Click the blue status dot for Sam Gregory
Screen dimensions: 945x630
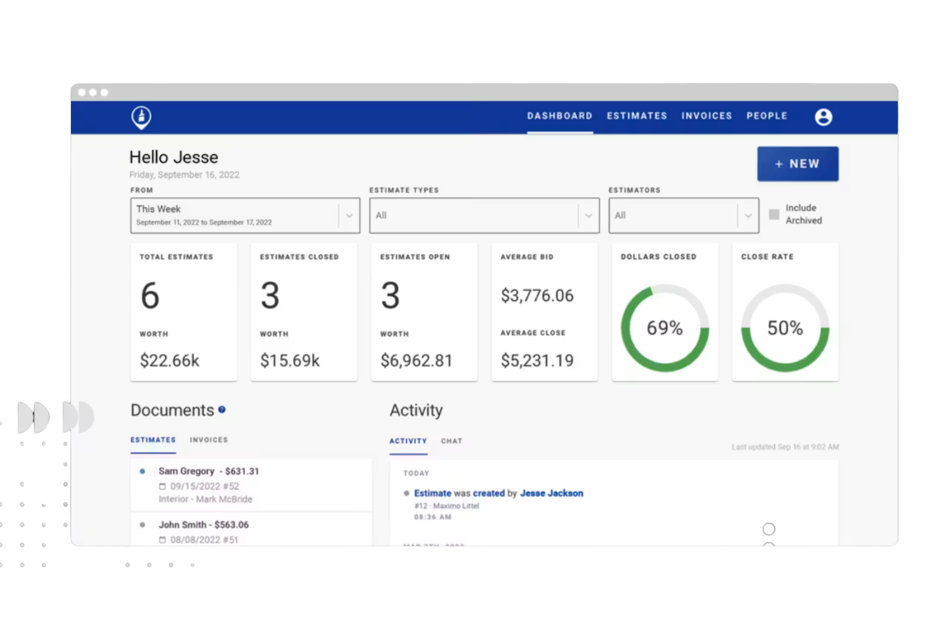142,471
